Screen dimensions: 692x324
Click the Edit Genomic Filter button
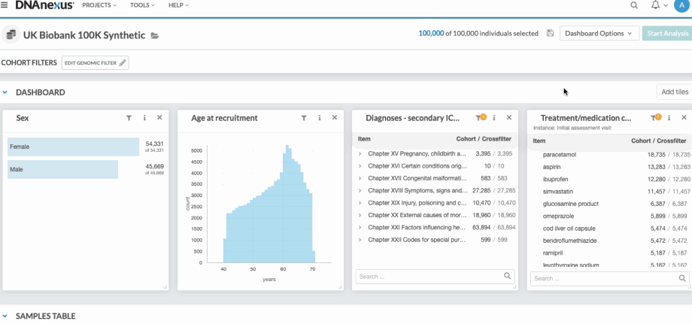96,63
